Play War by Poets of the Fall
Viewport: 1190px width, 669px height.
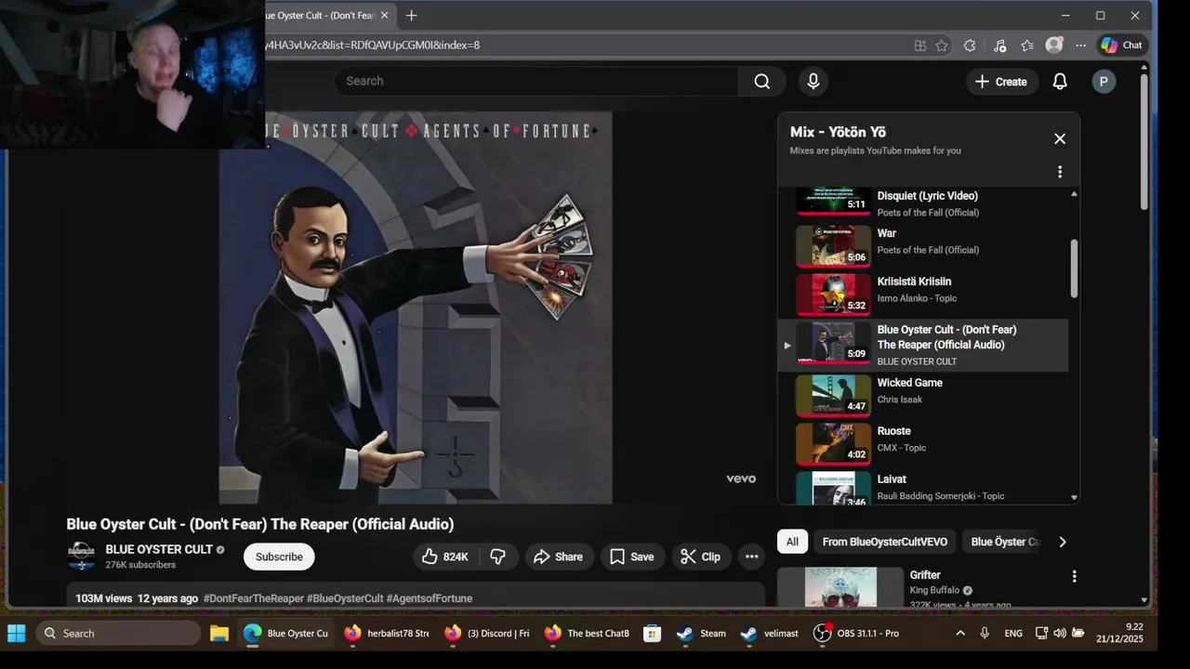pos(923,244)
